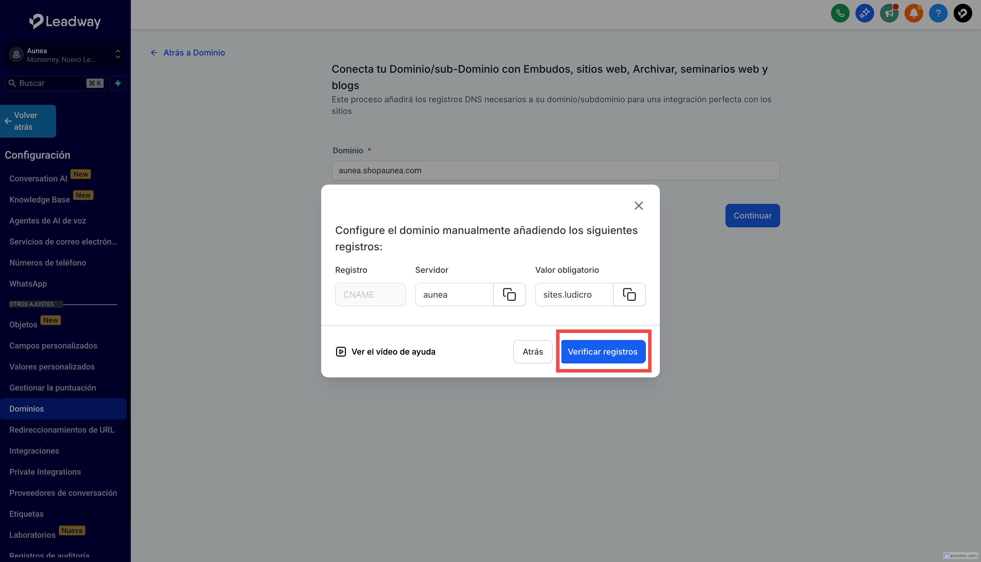Image resolution: width=981 pixels, height=562 pixels.
Task: Open the megaphone announcements icon
Action: [x=889, y=13]
